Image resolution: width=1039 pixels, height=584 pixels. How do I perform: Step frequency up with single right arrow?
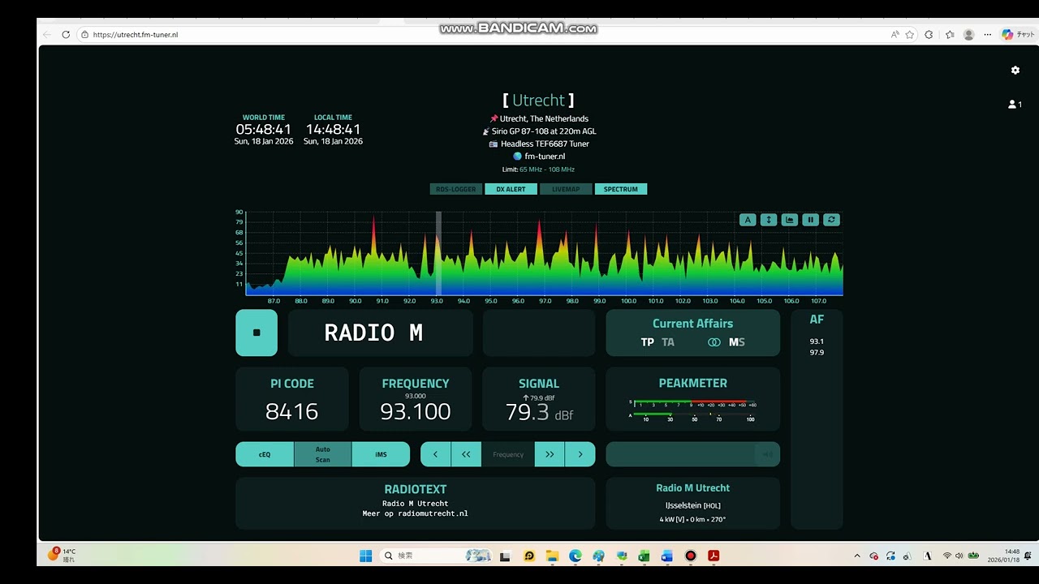pyautogui.click(x=580, y=454)
